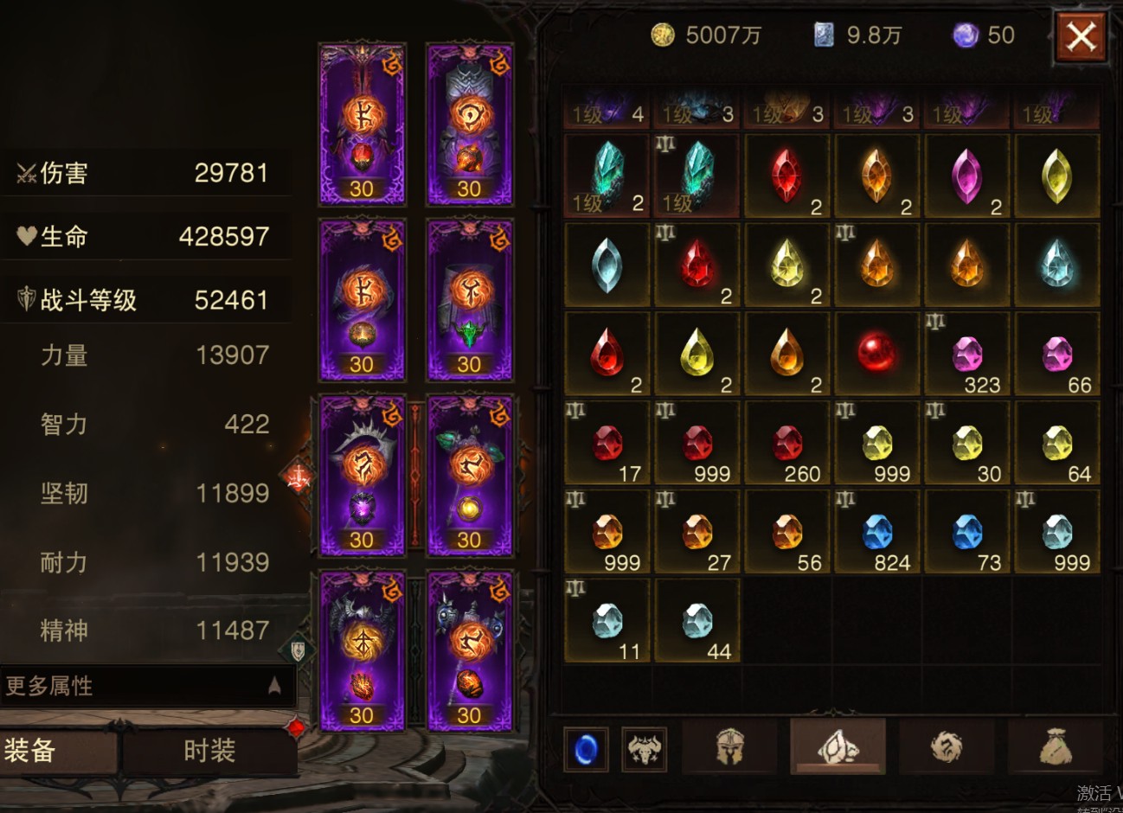Select yellow topaz stack of 64

(1057, 443)
